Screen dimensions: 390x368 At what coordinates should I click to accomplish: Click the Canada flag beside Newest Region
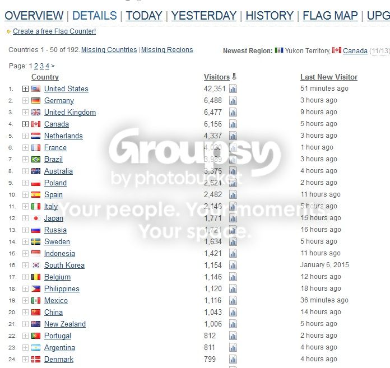pyautogui.click(x=337, y=50)
